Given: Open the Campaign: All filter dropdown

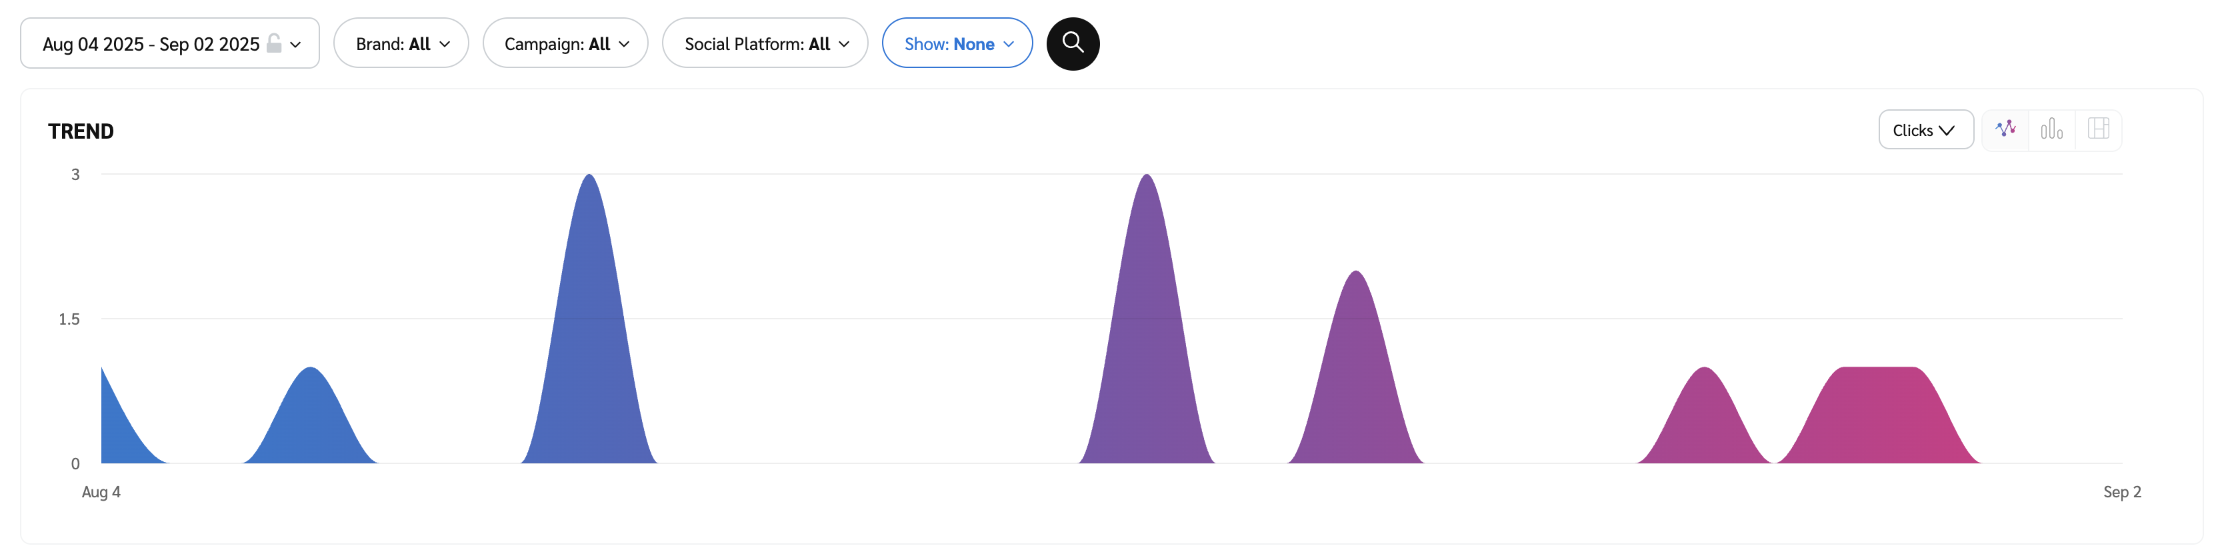Looking at the screenshot, I should point(565,43).
